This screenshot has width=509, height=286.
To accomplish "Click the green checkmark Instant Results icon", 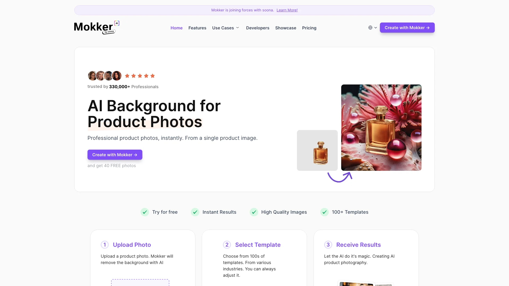I will (195, 212).
